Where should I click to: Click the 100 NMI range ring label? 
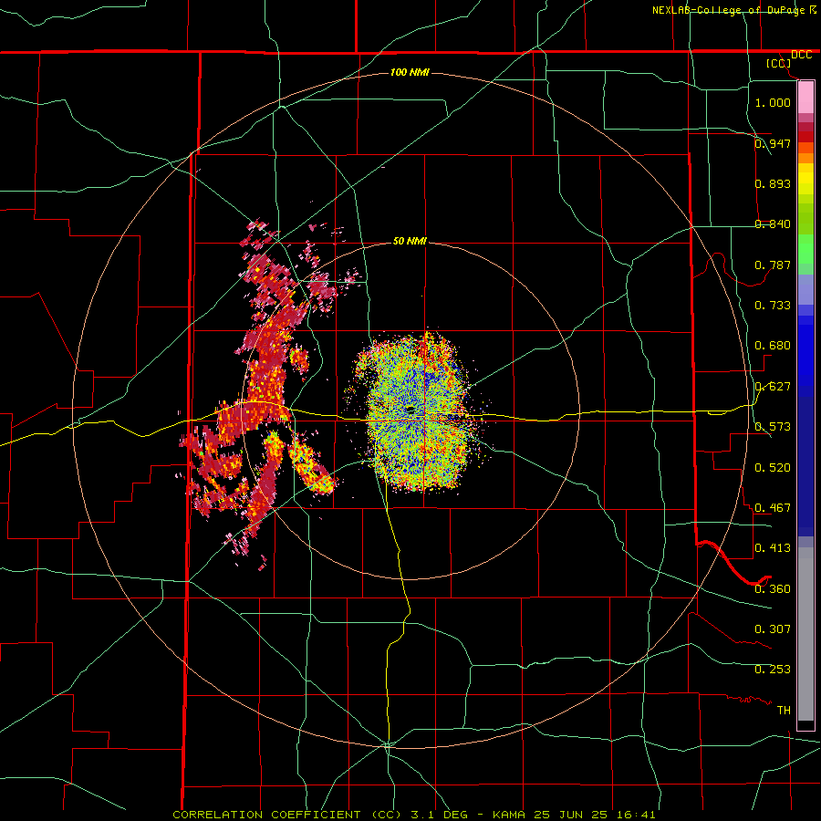[x=410, y=72]
